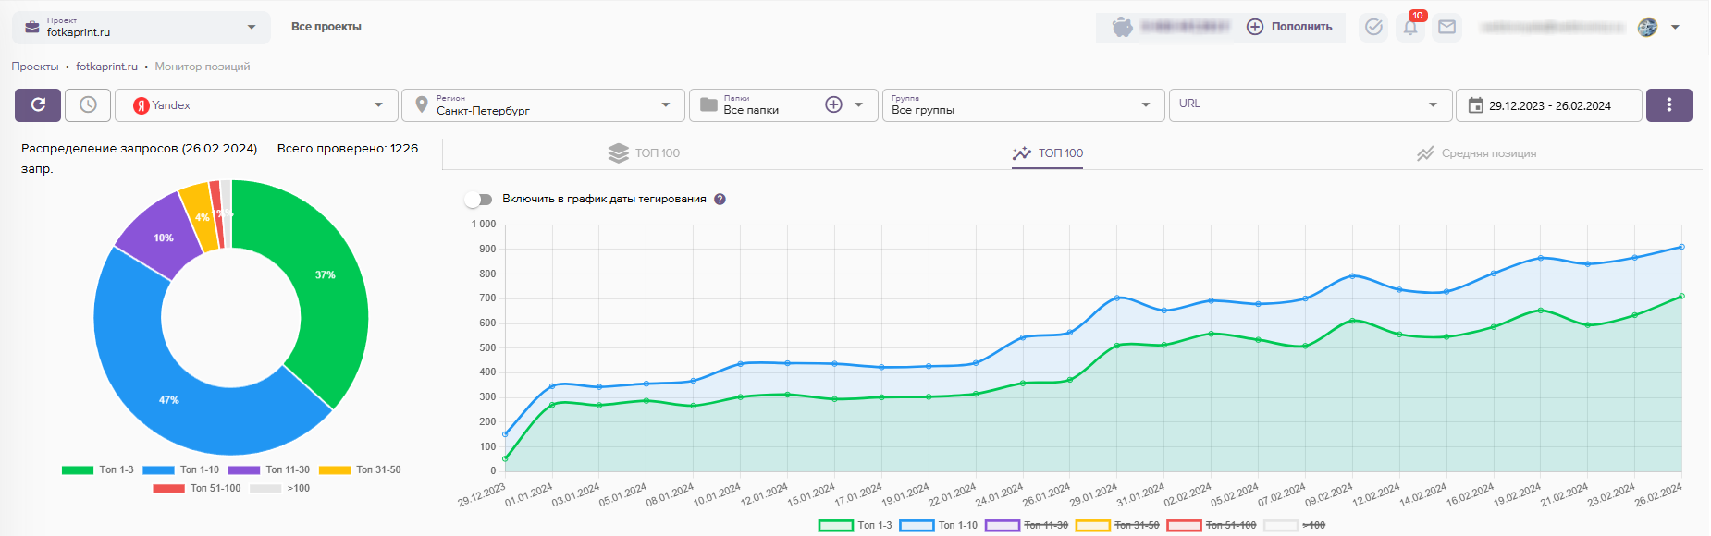
Task: Click the tagging dates help question icon
Action: coord(720,200)
